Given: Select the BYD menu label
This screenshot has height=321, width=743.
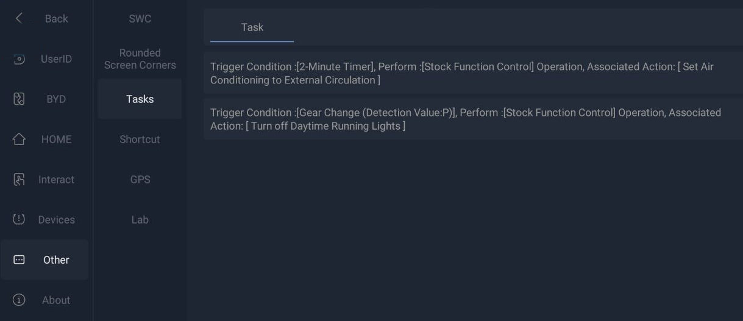Looking at the screenshot, I should [x=56, y=99].
